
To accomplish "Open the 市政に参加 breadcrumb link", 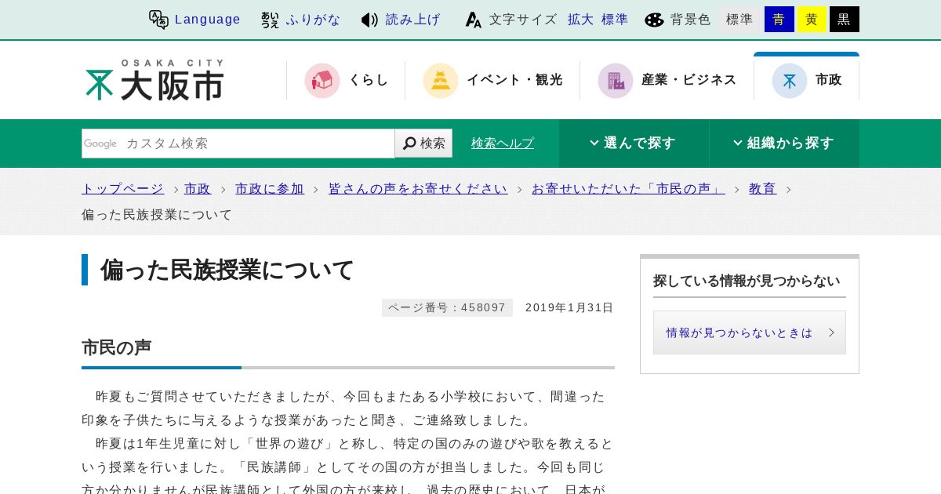I will pos(270,189).
